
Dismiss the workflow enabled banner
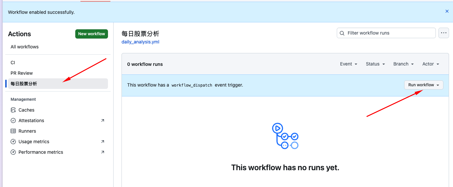[447, 11]
